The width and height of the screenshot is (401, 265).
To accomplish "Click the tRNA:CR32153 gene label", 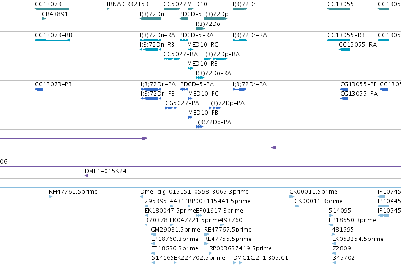I will 127,4.
